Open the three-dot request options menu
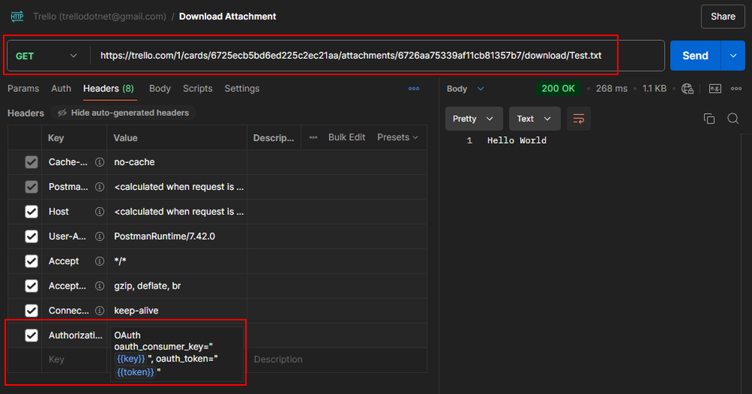Screen dimensions: 752x394 pos(414,89)
